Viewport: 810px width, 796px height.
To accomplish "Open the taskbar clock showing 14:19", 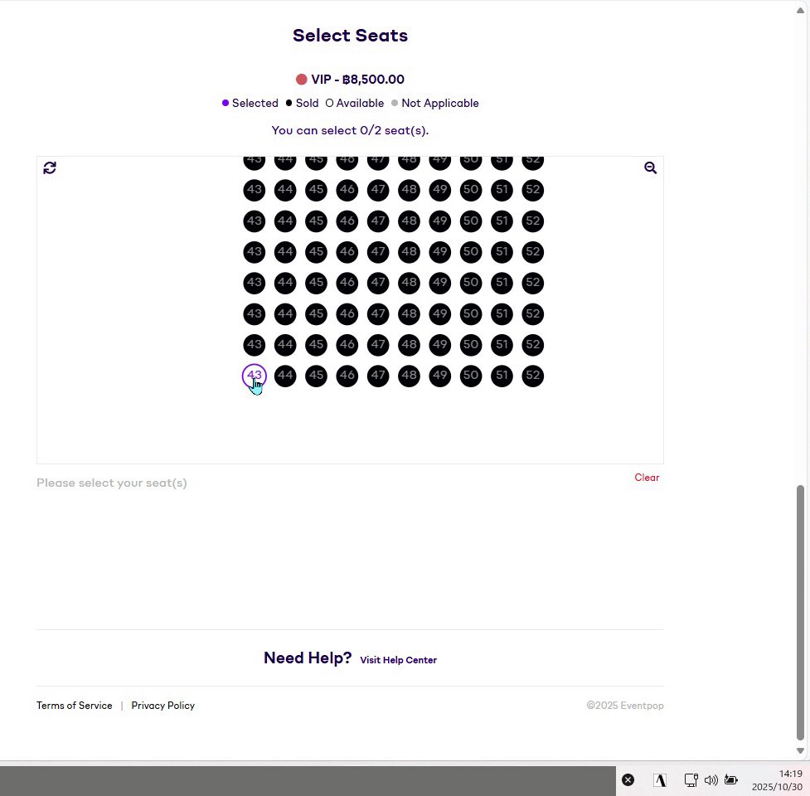I will point(777,780).
